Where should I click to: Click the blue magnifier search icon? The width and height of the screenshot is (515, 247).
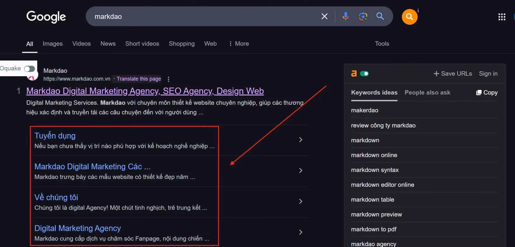point(380,16)
